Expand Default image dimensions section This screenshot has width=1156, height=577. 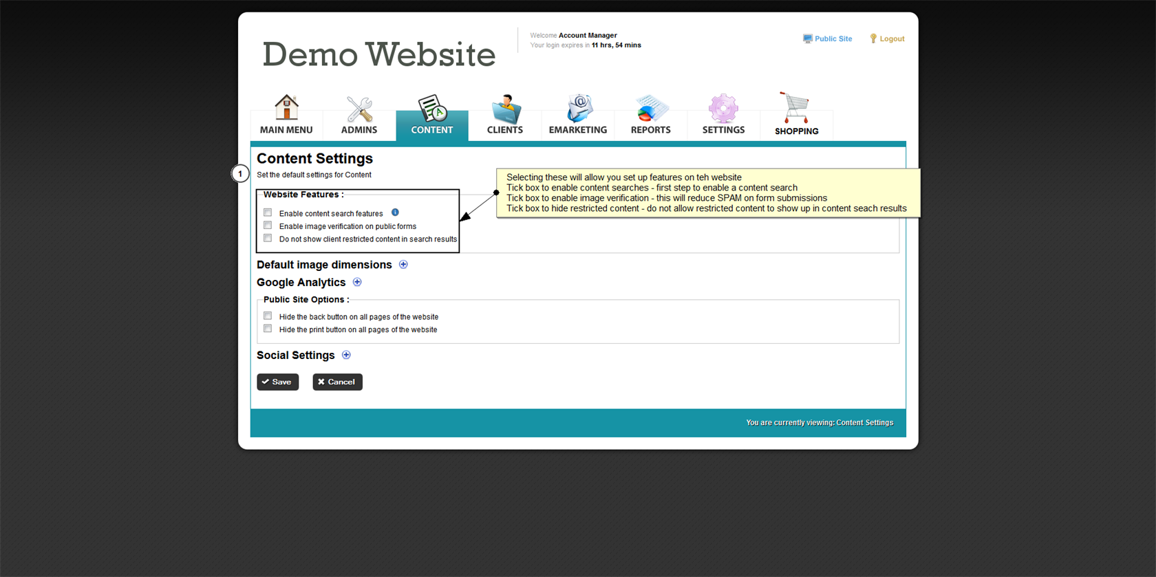point(403,265)
